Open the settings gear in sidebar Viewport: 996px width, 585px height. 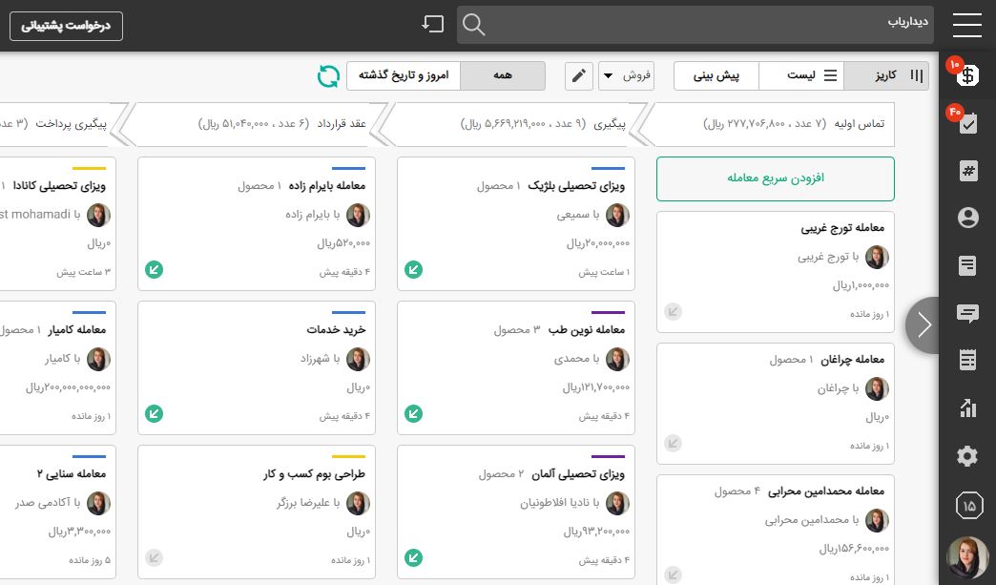click(x=967, y=456)
